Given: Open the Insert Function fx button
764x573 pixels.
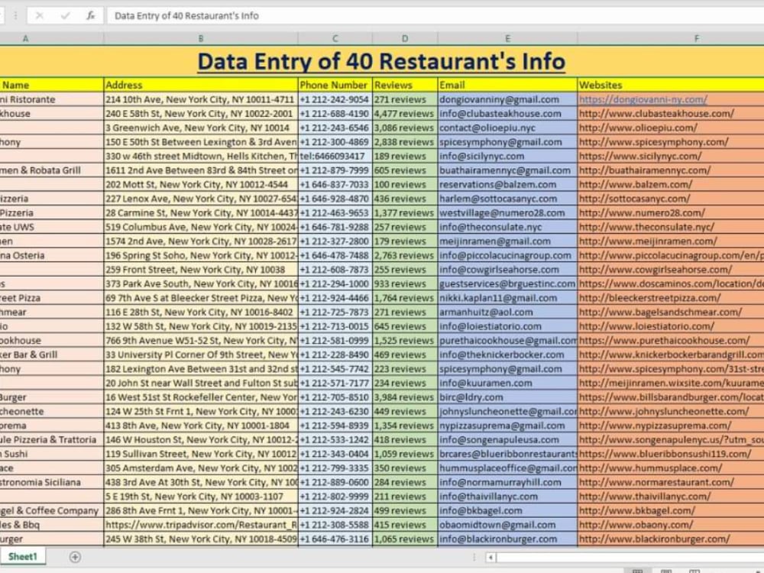Looking at the screenshot, I should pyautogui.click(x=91, y=15).
